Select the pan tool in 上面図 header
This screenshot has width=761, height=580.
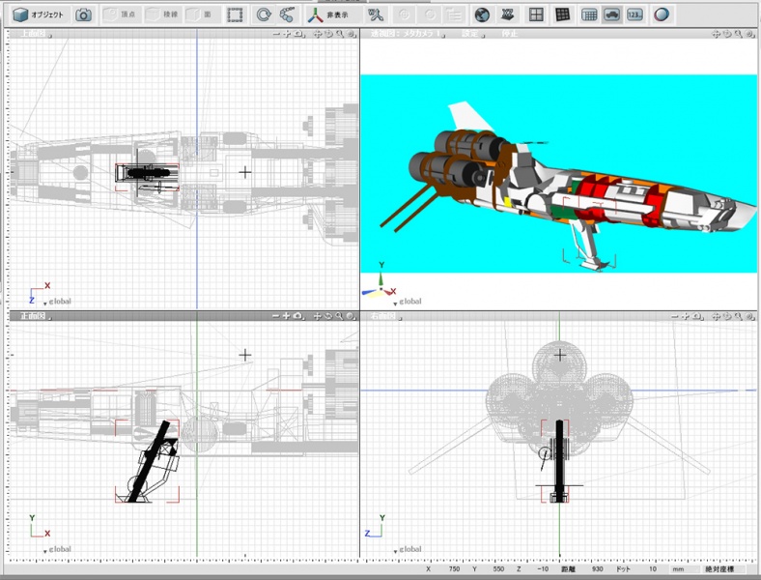click(318, 34)
